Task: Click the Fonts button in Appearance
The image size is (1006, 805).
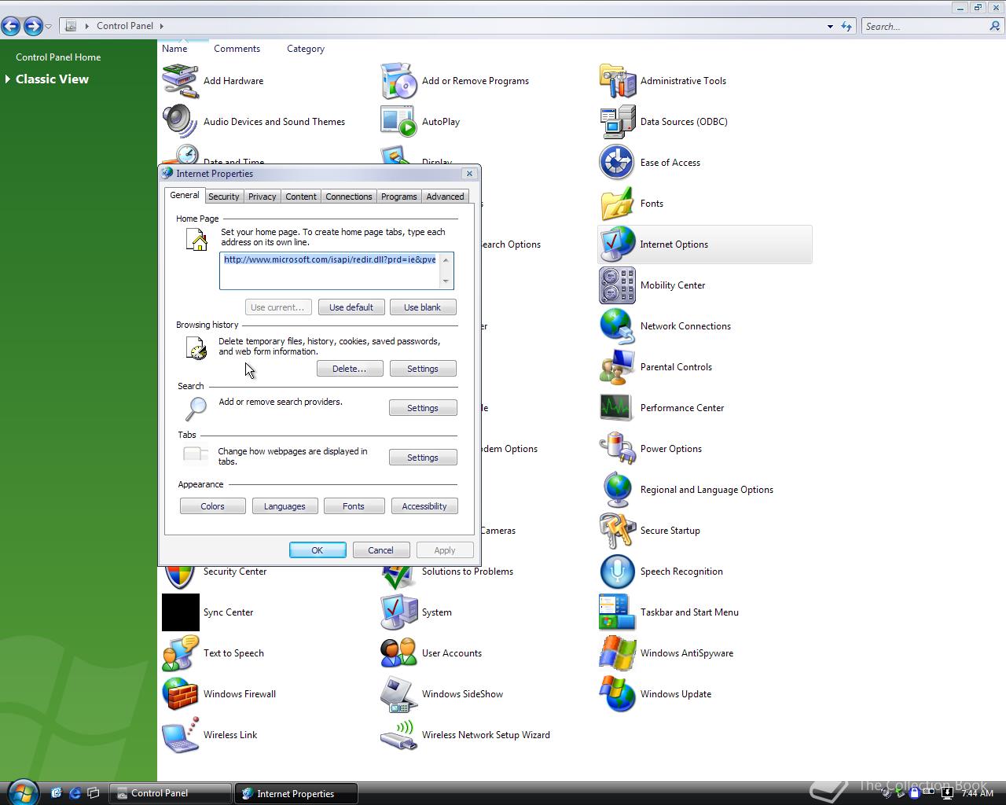Action: [x=354, y=506]
